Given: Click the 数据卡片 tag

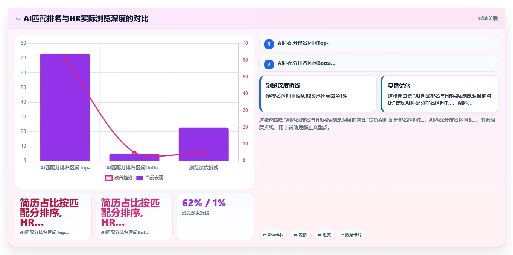Looking at the screenshot, I should pos(352,235).
